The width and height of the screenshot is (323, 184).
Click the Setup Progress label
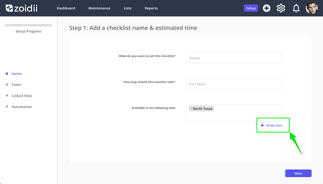(28, 31)
